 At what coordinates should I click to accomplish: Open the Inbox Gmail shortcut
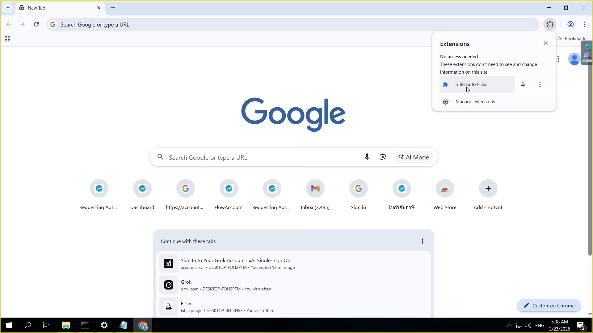click(x=315, y=188)
